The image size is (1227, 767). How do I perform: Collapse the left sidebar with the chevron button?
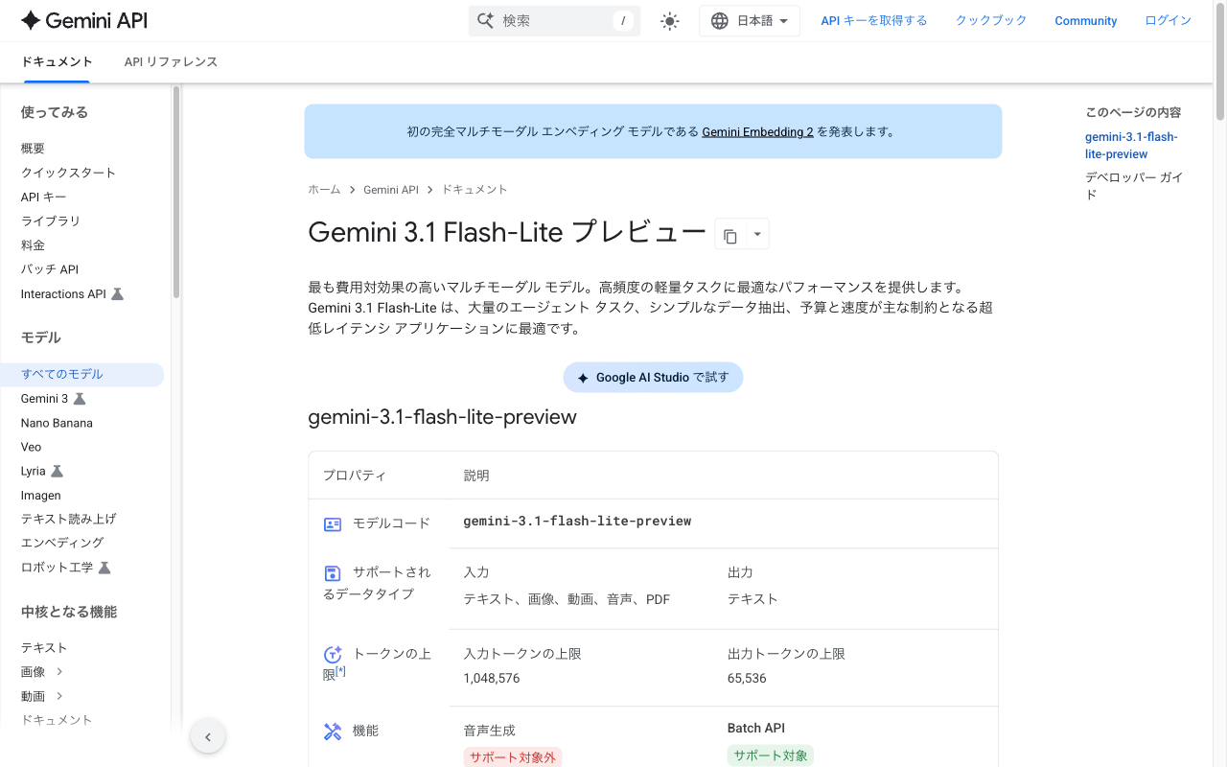208,736
